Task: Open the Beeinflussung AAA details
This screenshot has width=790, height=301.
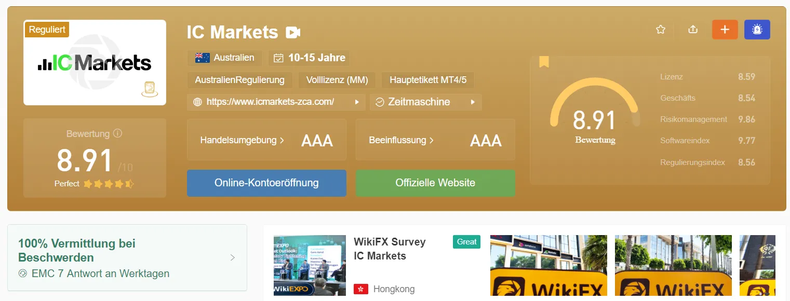Action: tap(435, 140)
